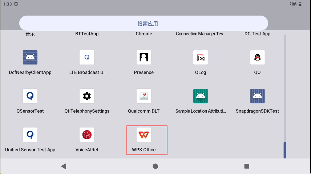Launch SnapdragonSDKTest app
This screenshot has width=311, height=174.
coord(257,96)
